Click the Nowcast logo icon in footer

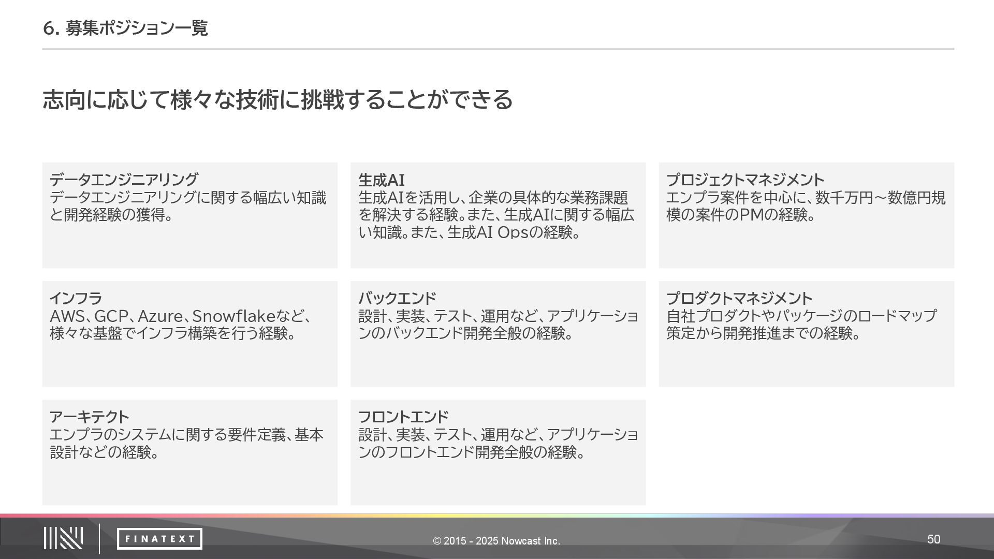63,538
